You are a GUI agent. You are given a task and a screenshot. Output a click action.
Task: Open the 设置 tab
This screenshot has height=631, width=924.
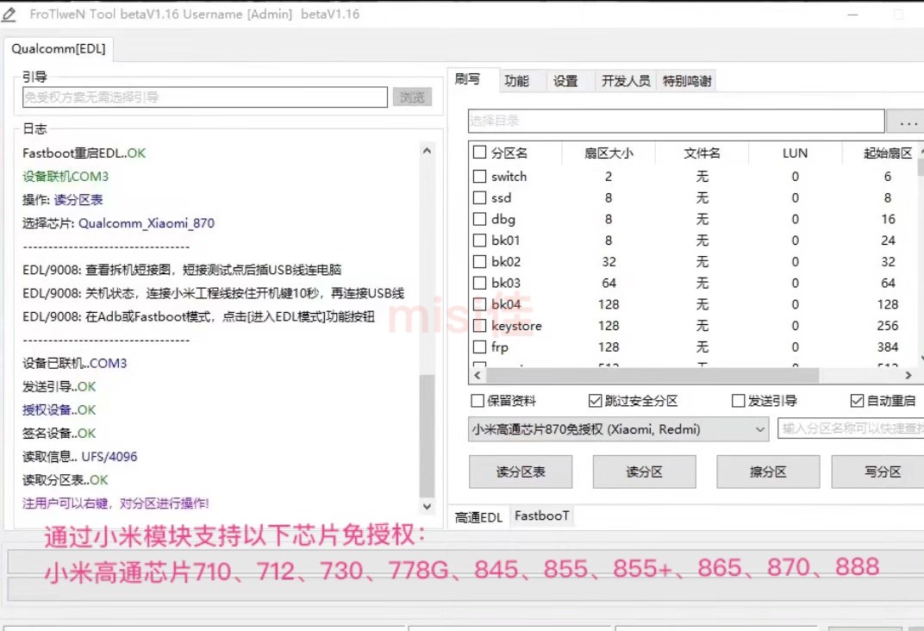[x=565, y=81]
